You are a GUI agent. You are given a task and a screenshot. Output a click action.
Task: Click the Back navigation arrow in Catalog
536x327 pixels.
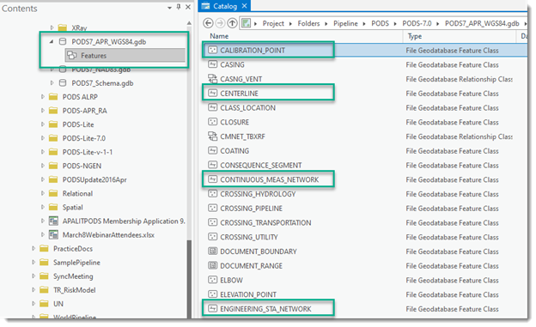(x=208, y=23)
